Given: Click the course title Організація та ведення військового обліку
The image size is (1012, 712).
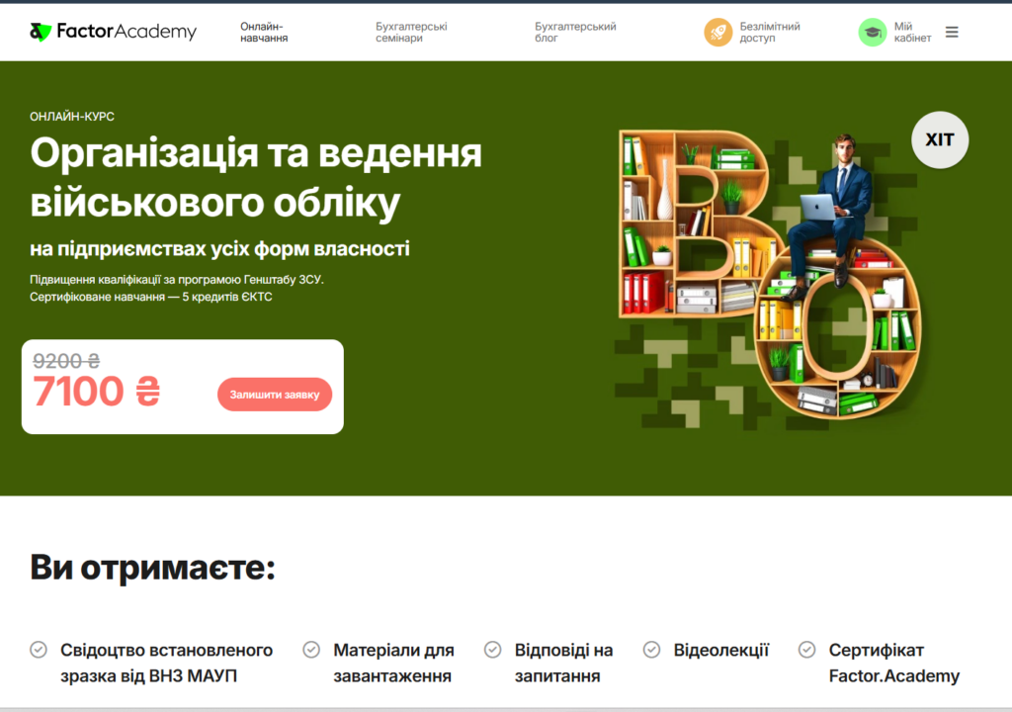Looking at the screenshot, I should pyautogui.click(x=256, y=178).
